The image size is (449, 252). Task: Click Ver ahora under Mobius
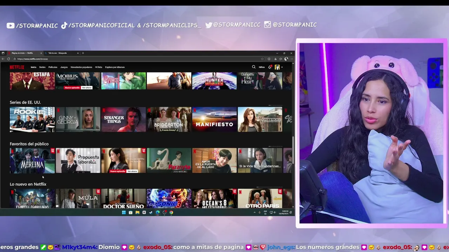pyautogui.click(x=87, y=87)
